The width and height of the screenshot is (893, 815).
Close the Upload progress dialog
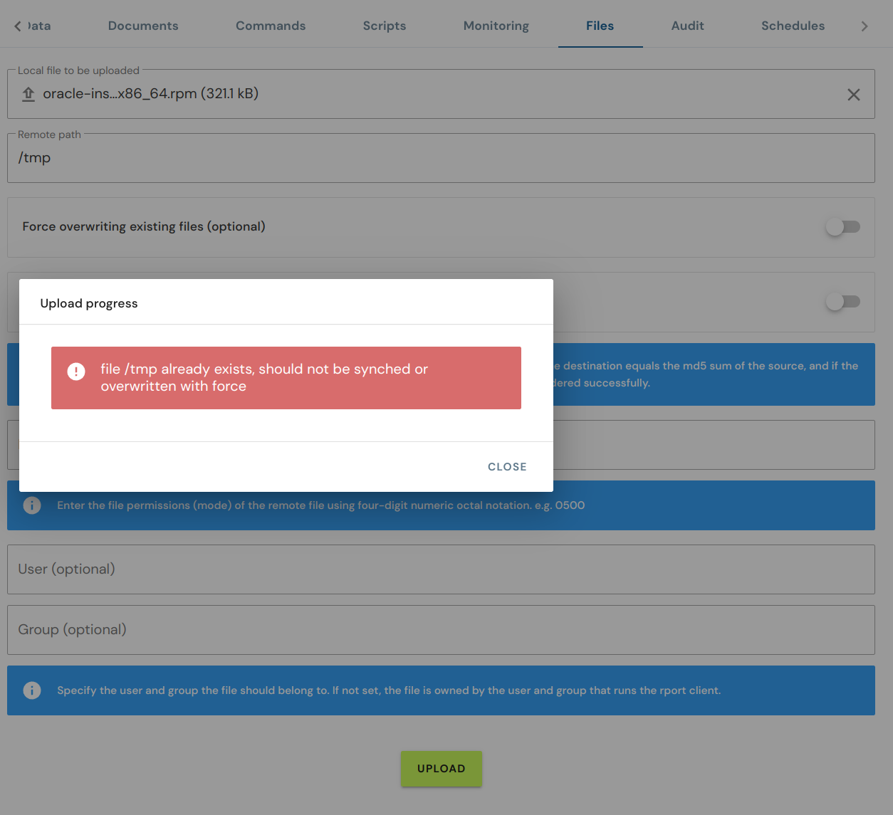click(507, 467)
